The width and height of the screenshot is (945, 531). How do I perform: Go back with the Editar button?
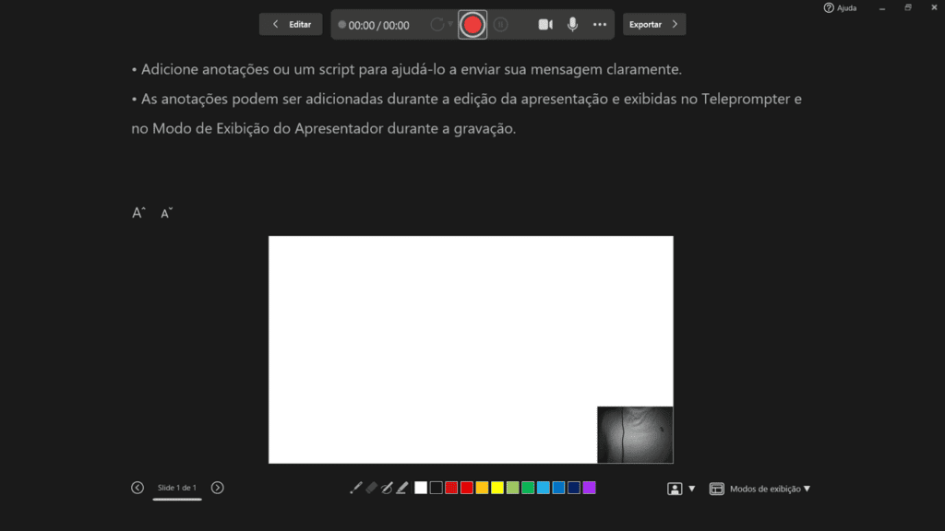point(291,25)
